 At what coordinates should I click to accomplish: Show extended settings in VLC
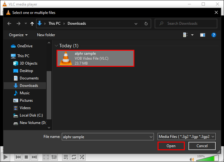point(54,157)
